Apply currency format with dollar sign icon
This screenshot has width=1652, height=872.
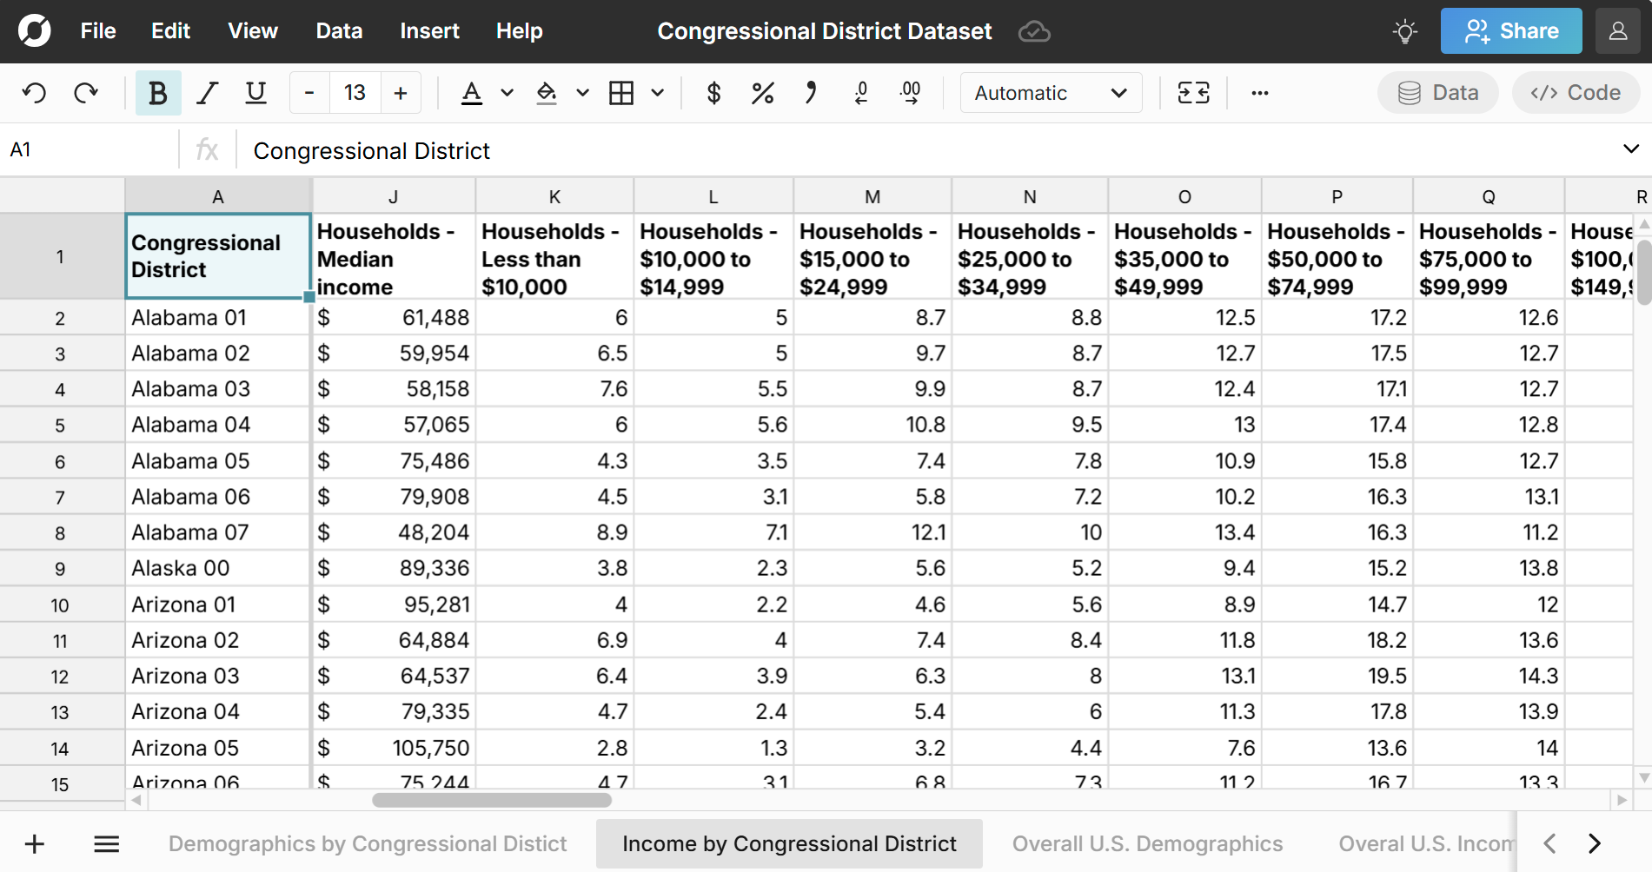[714, 93]
